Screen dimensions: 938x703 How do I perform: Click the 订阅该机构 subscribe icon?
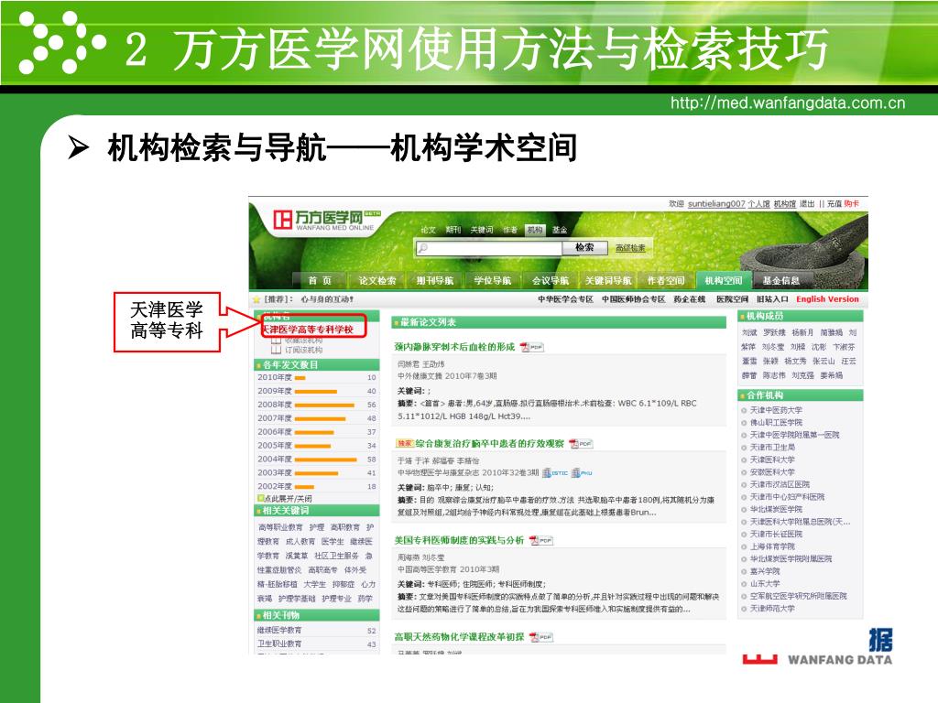276,350
